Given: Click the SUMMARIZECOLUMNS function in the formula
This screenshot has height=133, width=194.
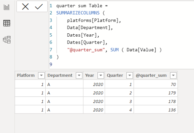Looking at the screenshot, I should 78,13.
